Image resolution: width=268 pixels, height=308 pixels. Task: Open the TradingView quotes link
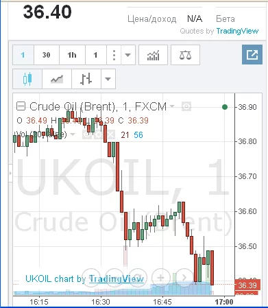tap(237, 31)
